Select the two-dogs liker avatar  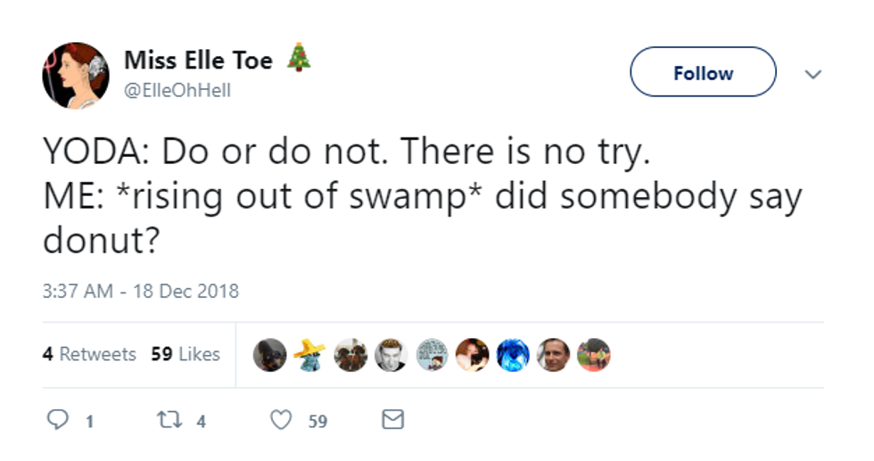350,355
